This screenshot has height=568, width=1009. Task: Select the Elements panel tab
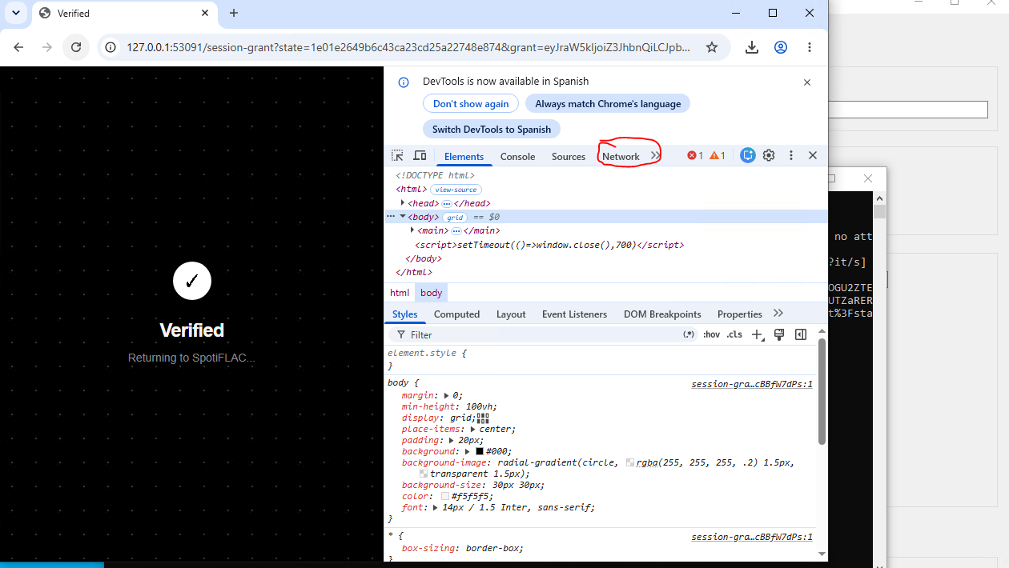pyautogui.click(x=464, y=156)
